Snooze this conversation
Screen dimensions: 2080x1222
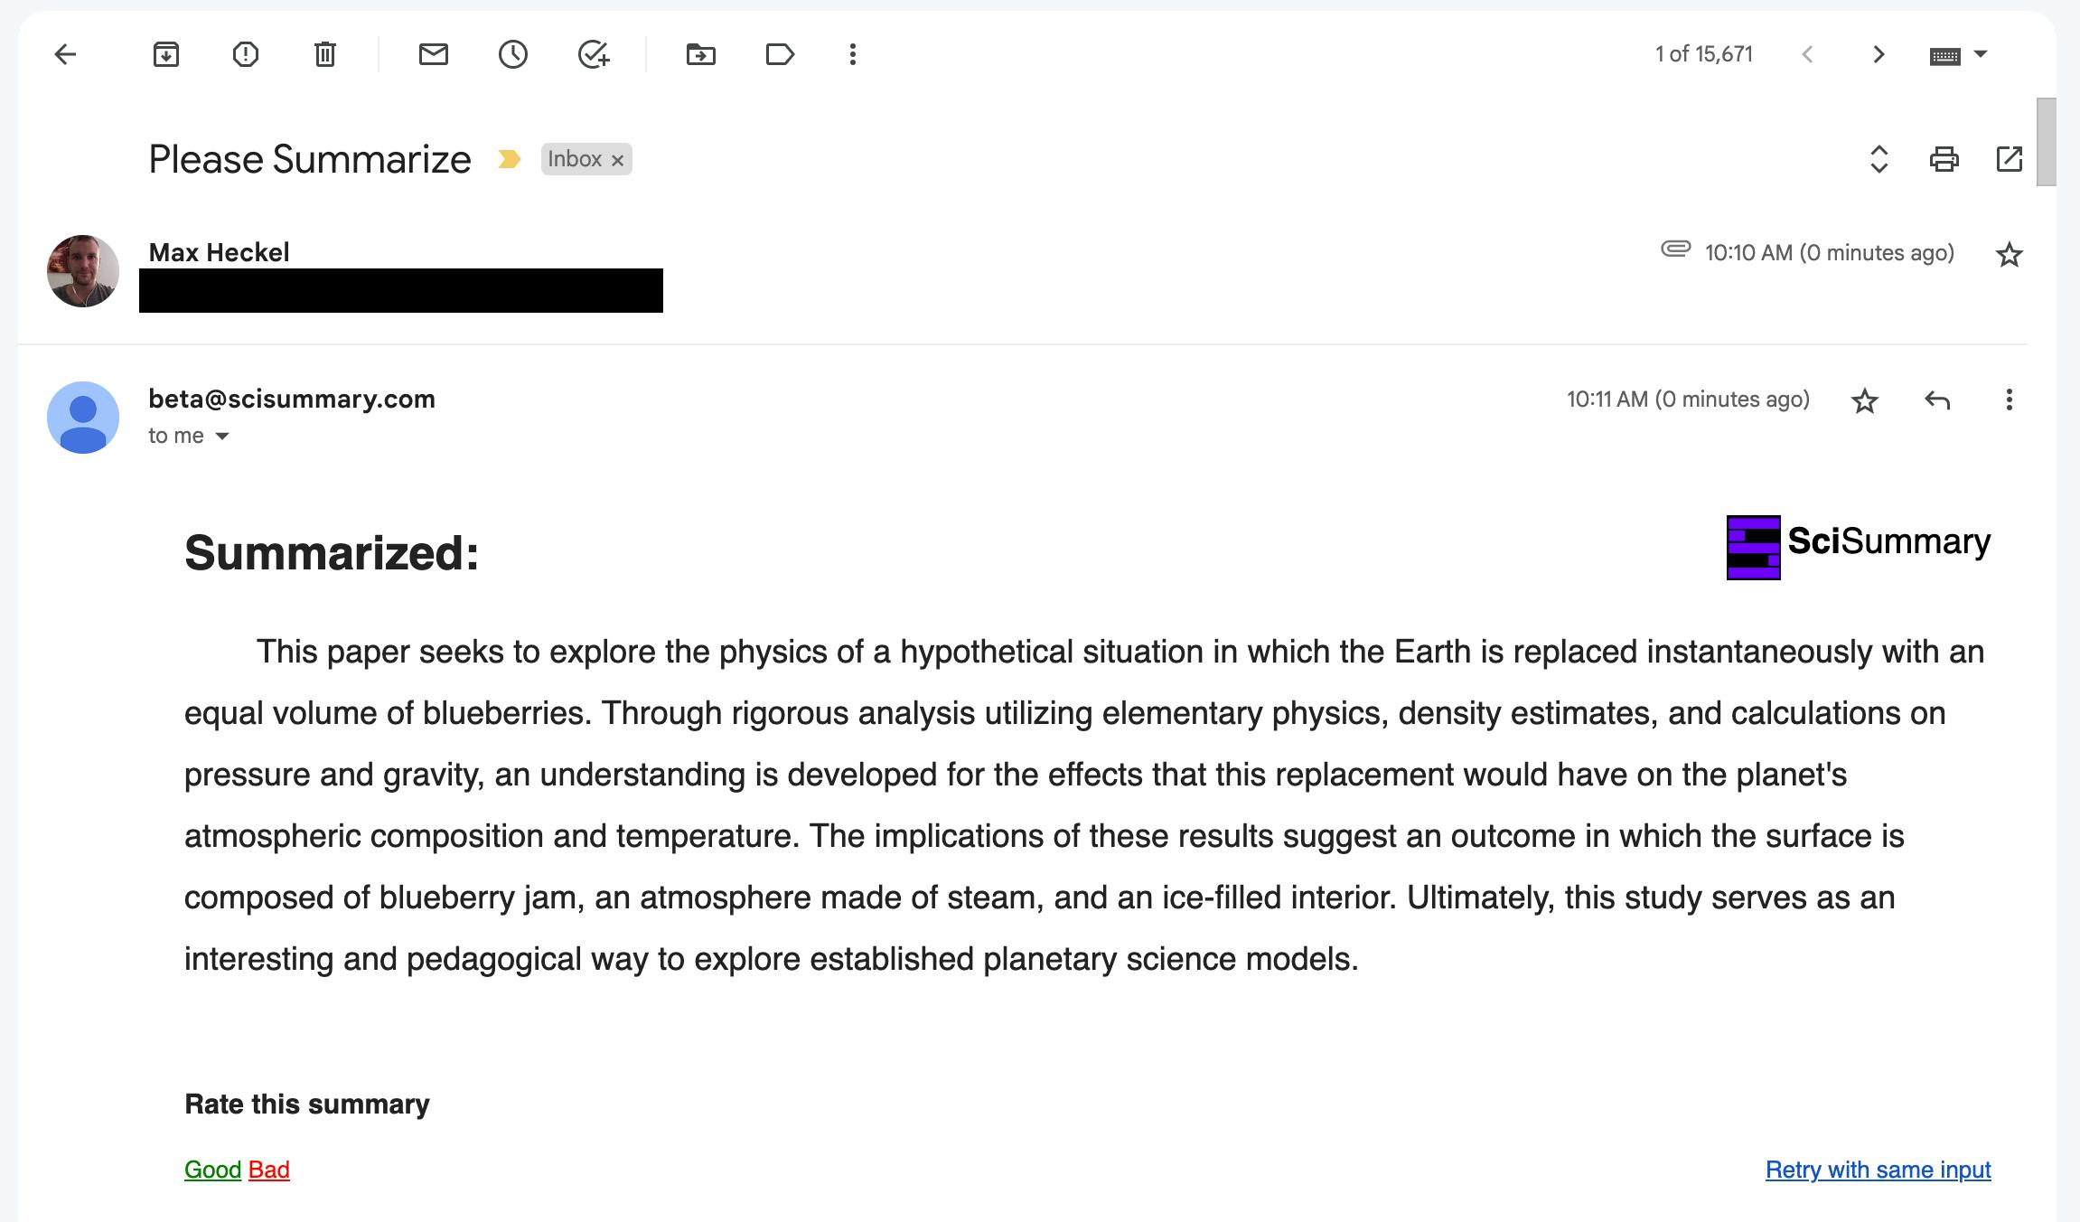513,54
